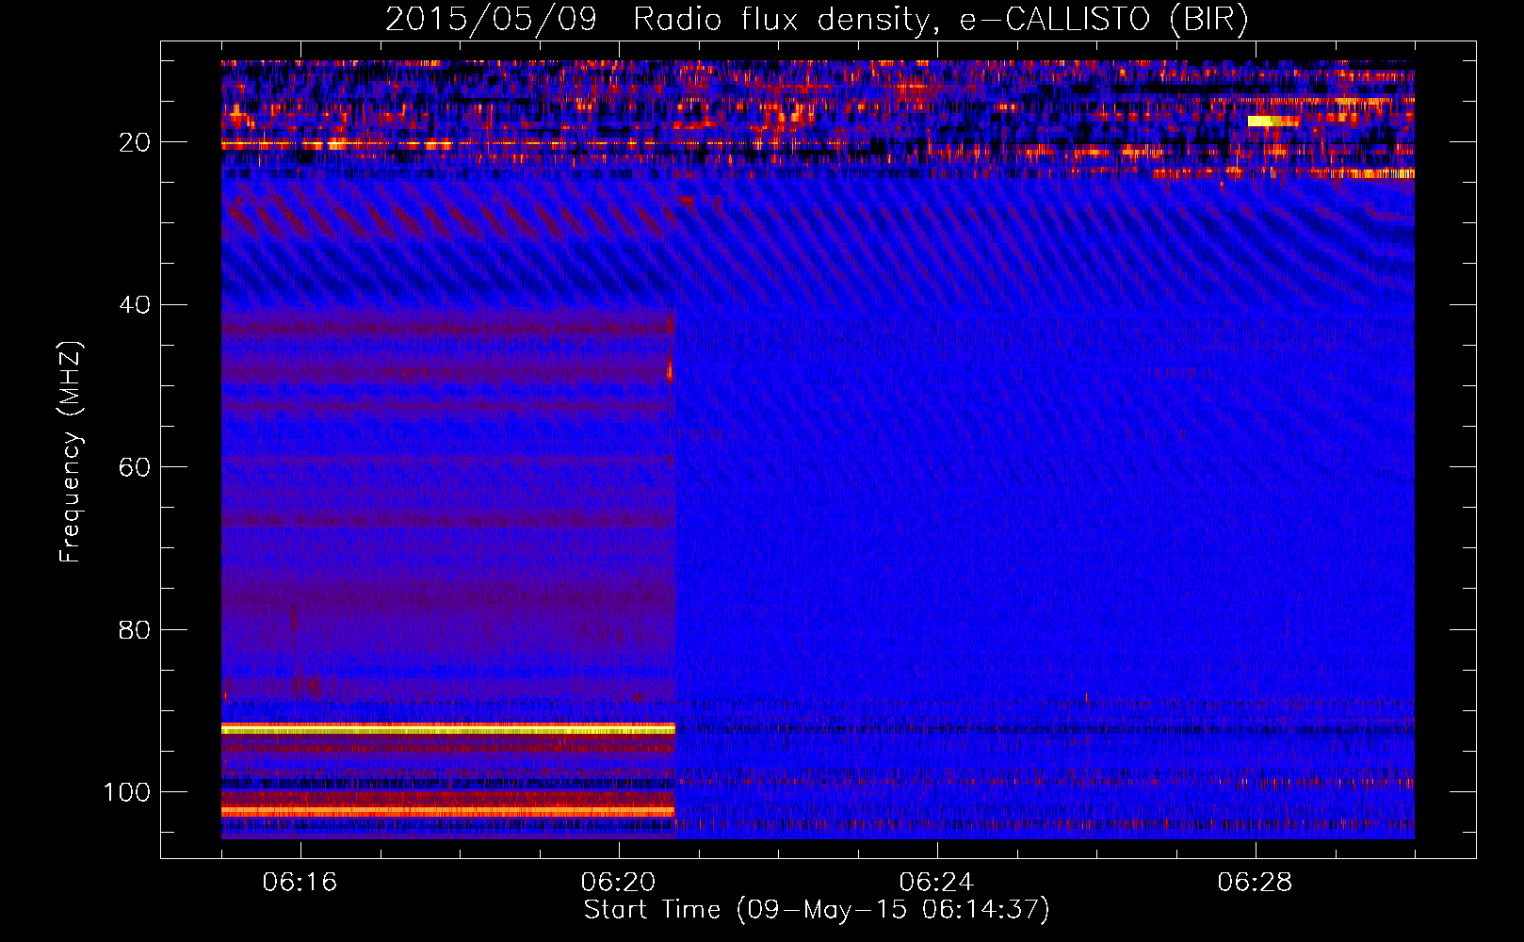The width and height of the screenshot is (1524, 942).
Task: Click the '06:24' time tick label
Action: pos(937,883)
